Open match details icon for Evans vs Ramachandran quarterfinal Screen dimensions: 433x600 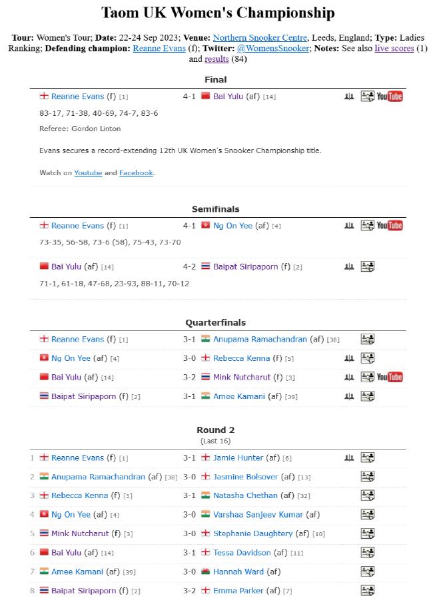click(x=368, y=339)
